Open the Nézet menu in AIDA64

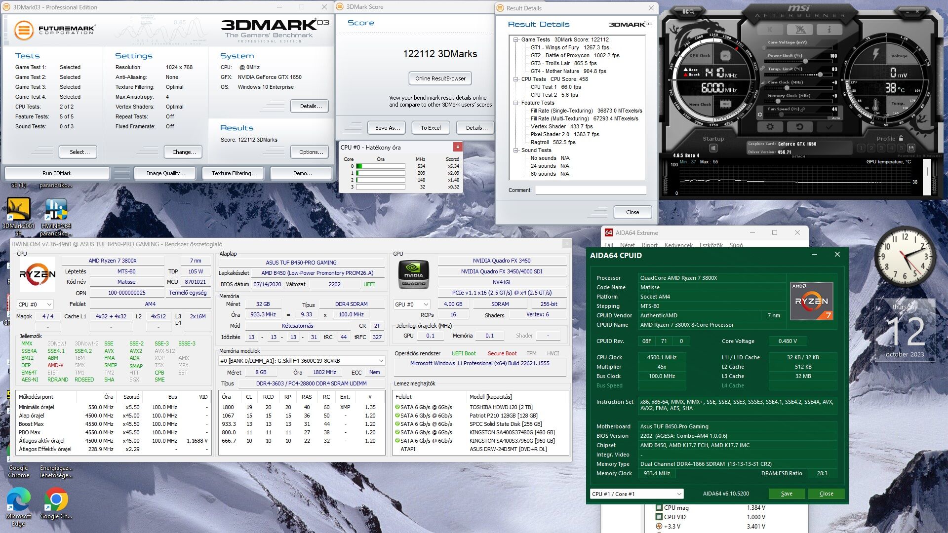coord(627,245)
